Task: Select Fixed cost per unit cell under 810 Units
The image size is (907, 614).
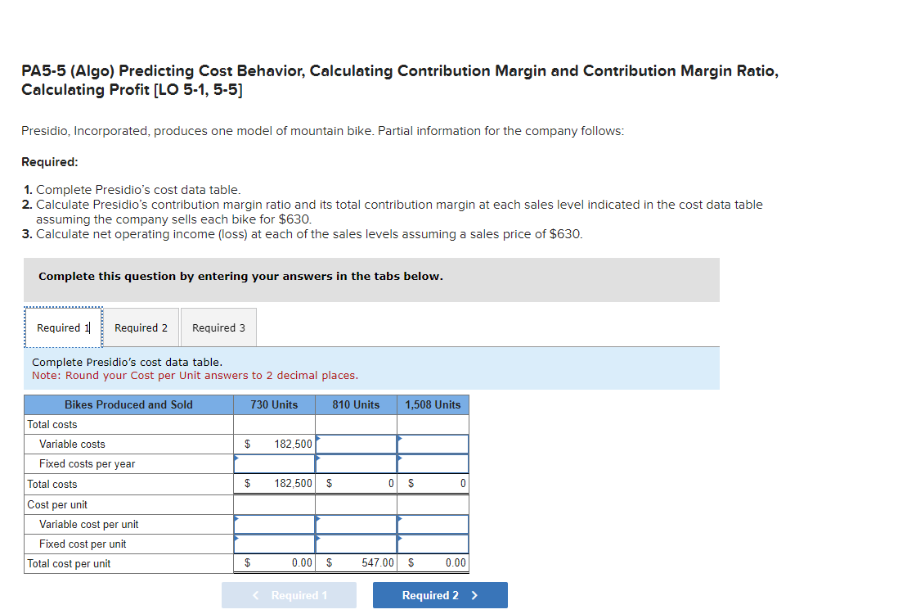Action: [x=356, y=544]
